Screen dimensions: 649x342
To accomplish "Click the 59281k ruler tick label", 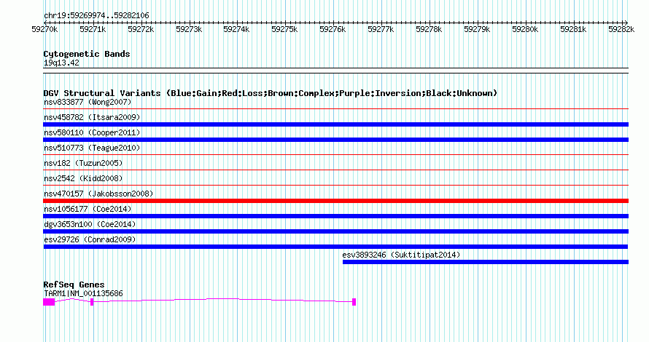I will [573, 29].
